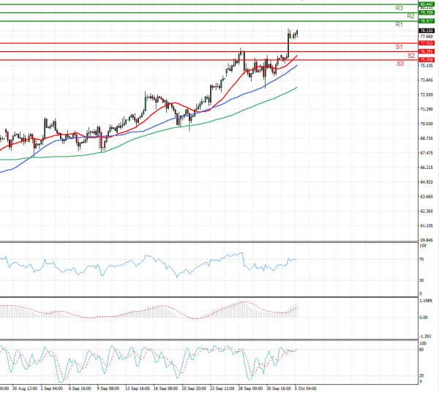Click the 20 Sep 20:00 time label
Image resolution: width=439 pixels, height=393 pixels.
(194, 389)
